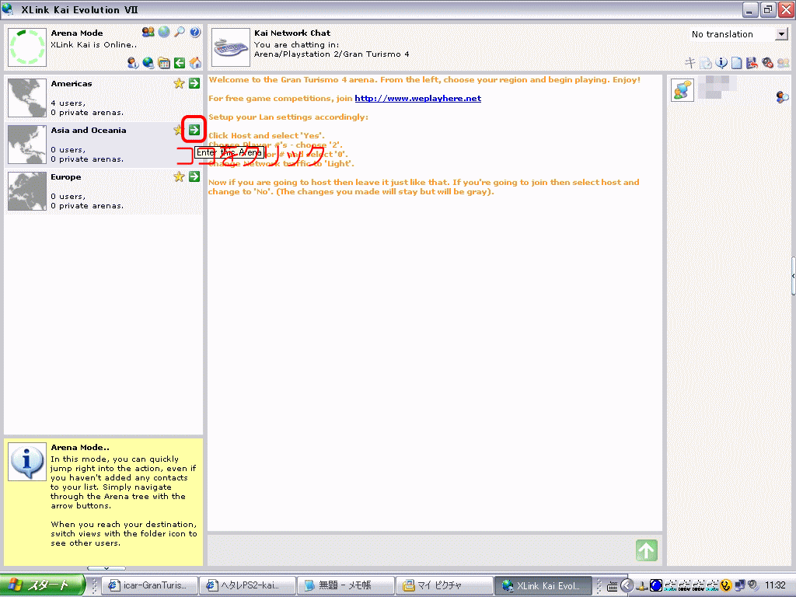The image size is (796, 597).
Task: Click the globe with monitor network icon
Action: tap(148, 63)
